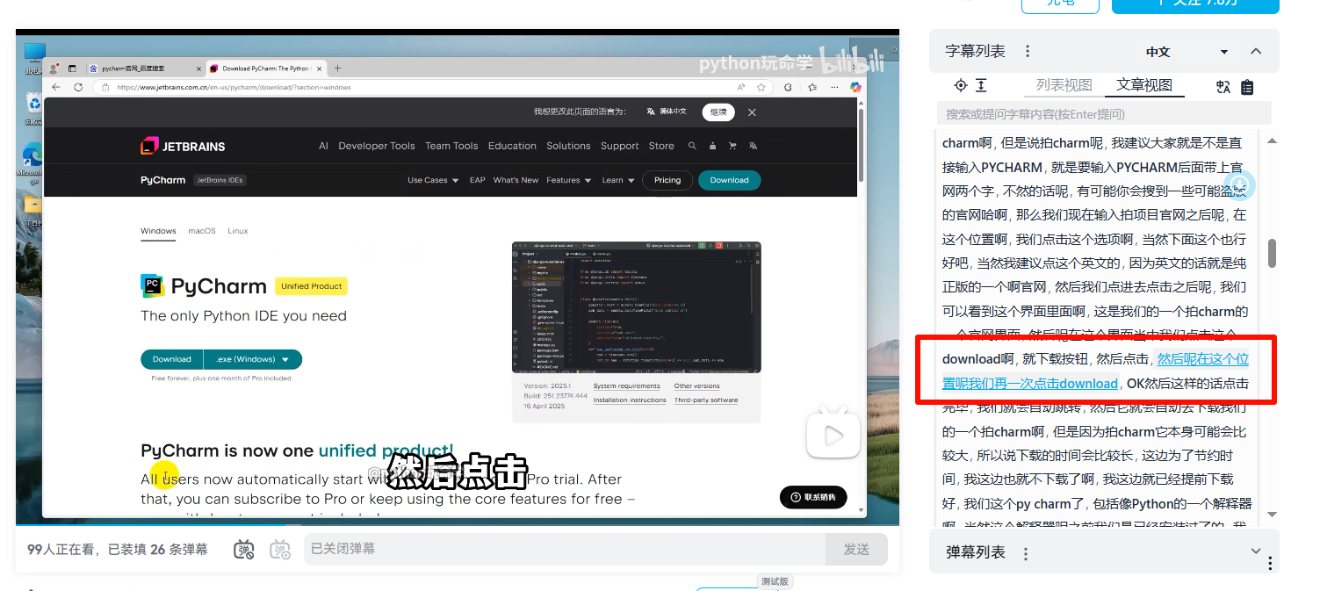This screenshot has height=591, width=1320.
Task: Open the Use Cases dropdown on PyCharm page
Action: pos(433,180)
